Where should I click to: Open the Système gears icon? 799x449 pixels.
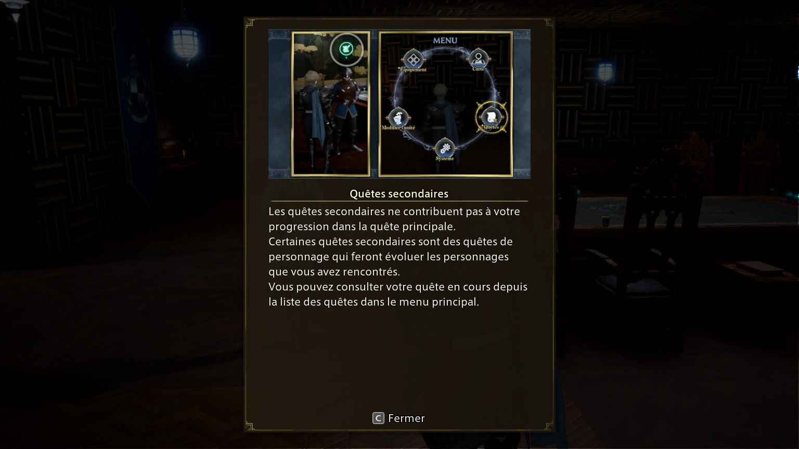445,148
